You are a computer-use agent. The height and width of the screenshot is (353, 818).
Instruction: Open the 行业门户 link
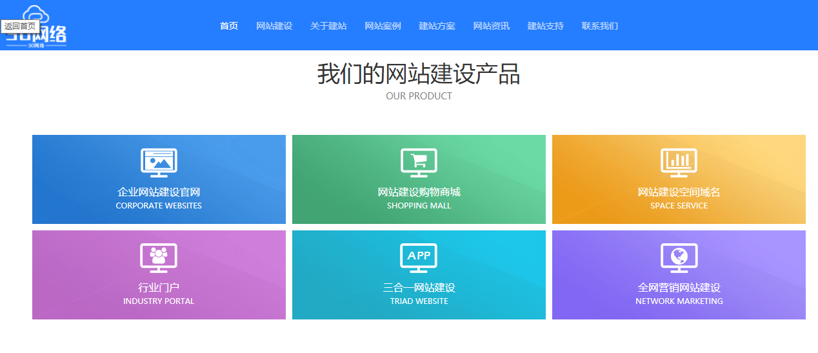[x=159, y=288]
